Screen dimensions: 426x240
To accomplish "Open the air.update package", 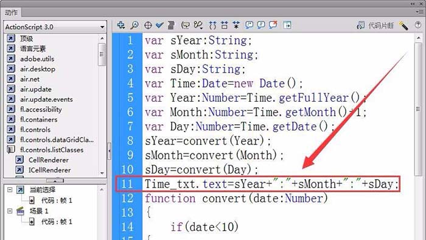I will point(36,89).
